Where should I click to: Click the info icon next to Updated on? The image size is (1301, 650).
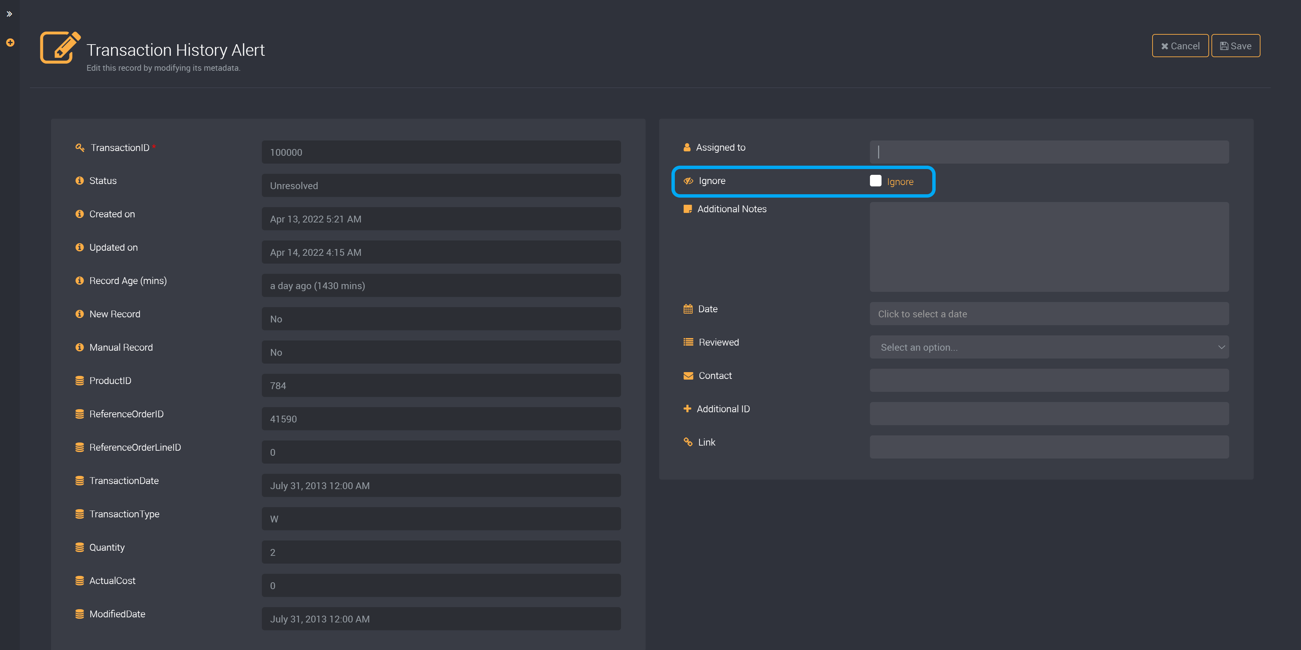79,247
